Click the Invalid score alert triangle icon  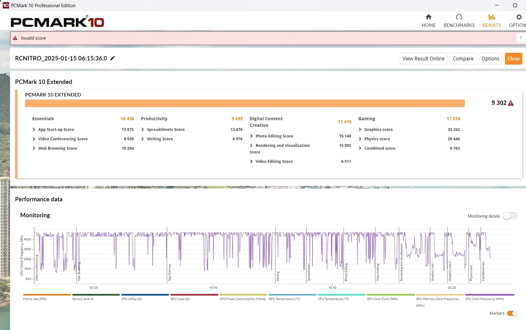tap(15, 38)
